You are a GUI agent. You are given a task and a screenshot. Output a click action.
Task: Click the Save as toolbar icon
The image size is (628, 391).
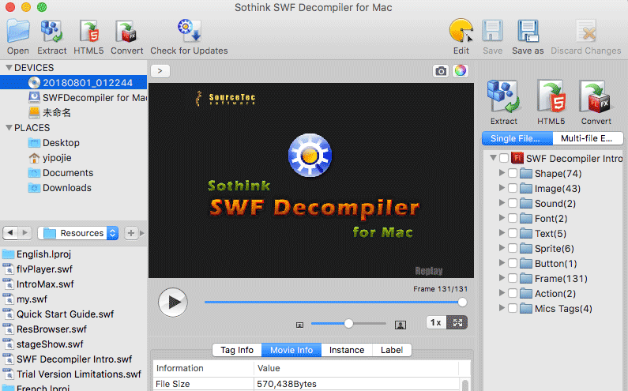[x=528, y=32]
